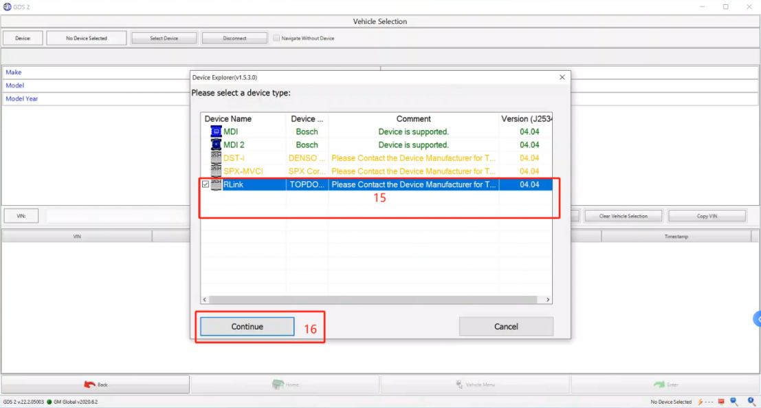Click Cancel in Device Explorer
Screen dimensions: 761x408
tap(506, 326)
